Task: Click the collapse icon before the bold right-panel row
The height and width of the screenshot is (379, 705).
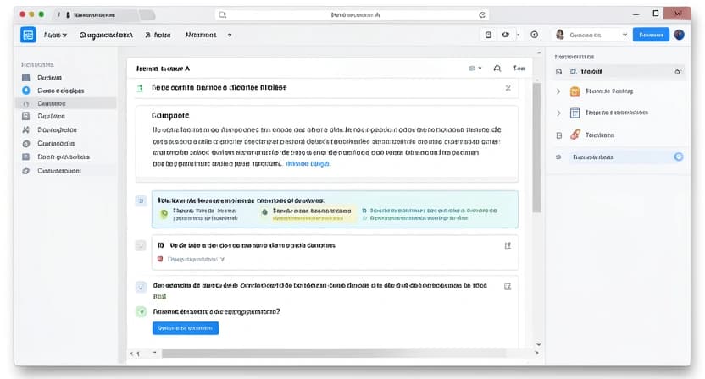Action: point(558,71)
